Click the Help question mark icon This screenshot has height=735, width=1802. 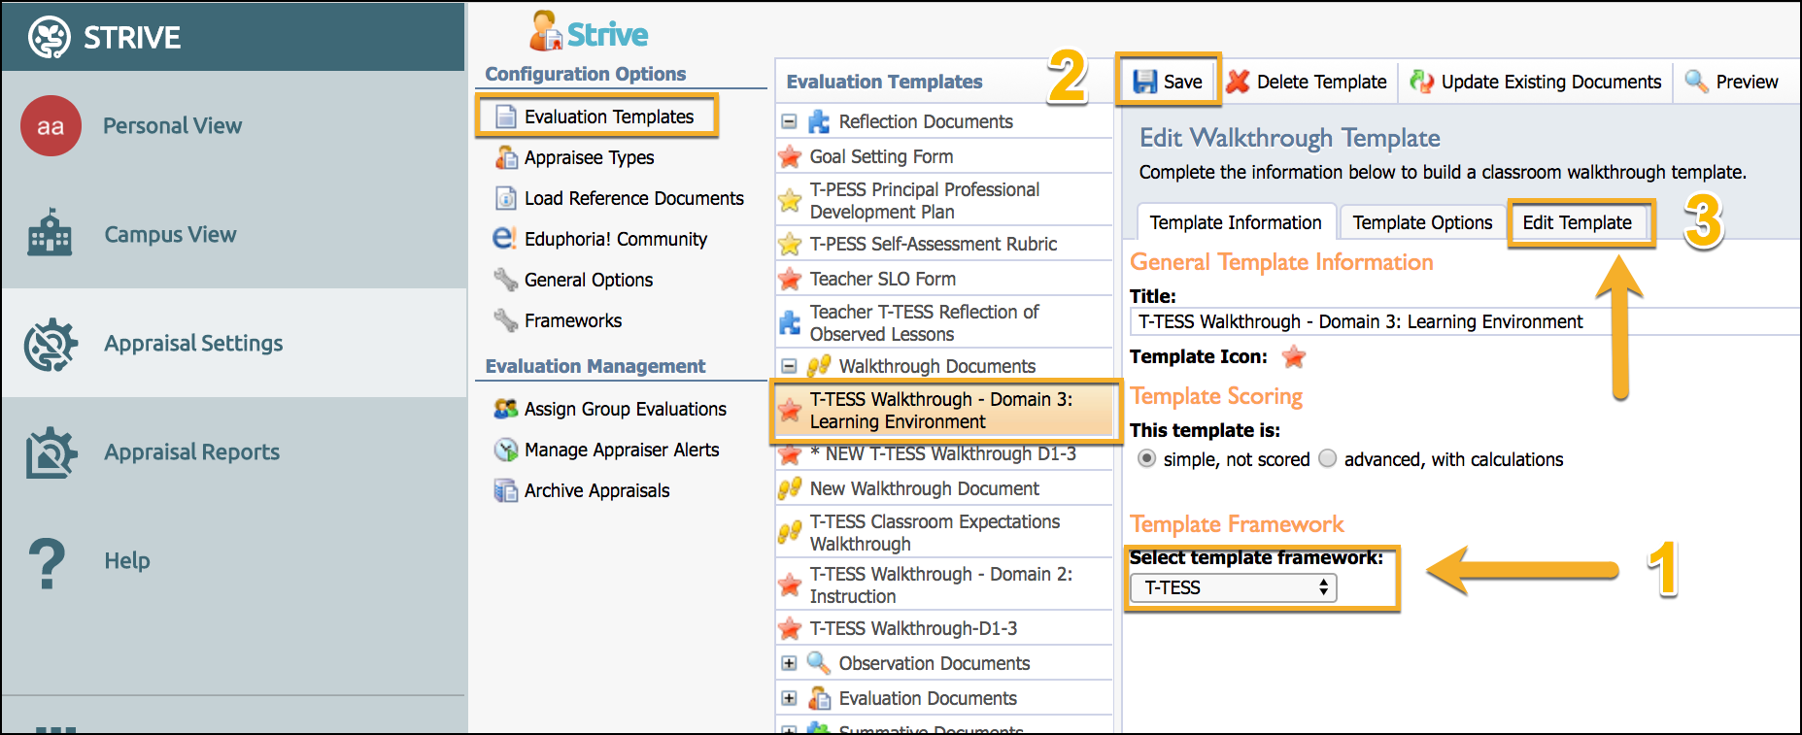click(47, 562)
